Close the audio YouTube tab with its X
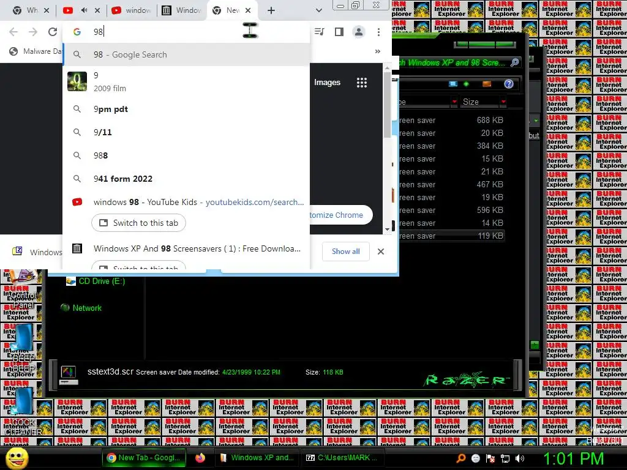Screen dimensions: 627x470 pos(97,10)
